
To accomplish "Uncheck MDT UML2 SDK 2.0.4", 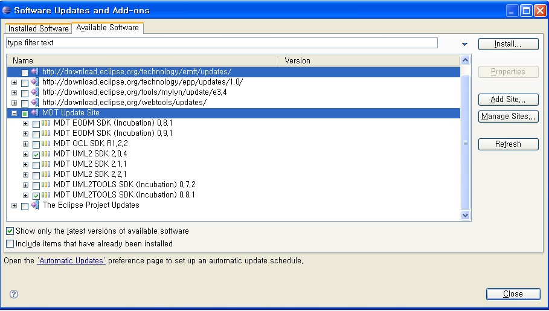I will click(36, 155).
